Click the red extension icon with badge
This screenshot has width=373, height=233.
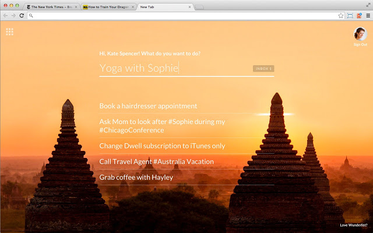point(359,16)
